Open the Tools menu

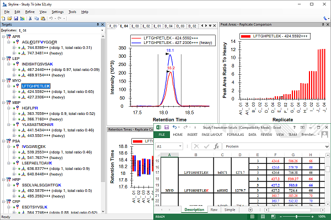pos(72,12)
